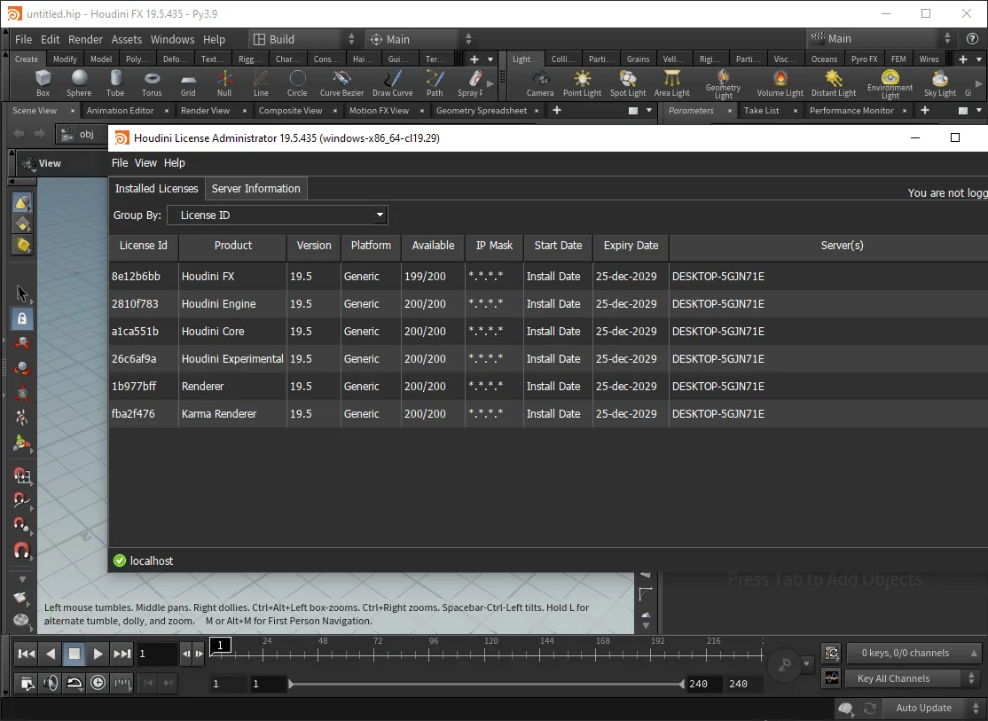Select the Sky Light tool

point(939,83)
